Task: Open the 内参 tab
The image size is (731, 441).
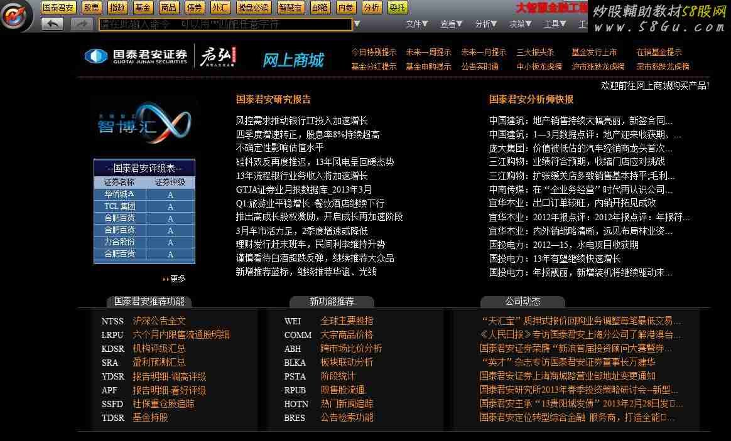Action: [x=345, y=8]
